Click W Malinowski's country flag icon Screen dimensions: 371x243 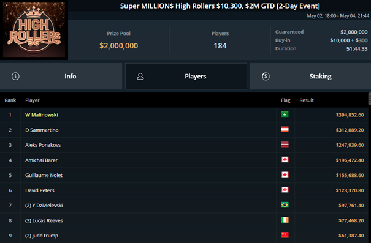(285, 114)
